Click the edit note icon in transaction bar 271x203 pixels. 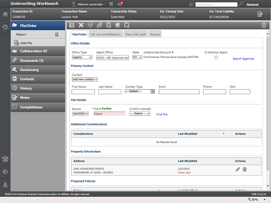[260, 14]
